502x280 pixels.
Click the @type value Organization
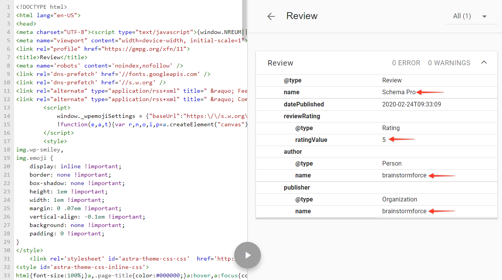(400, 199)
